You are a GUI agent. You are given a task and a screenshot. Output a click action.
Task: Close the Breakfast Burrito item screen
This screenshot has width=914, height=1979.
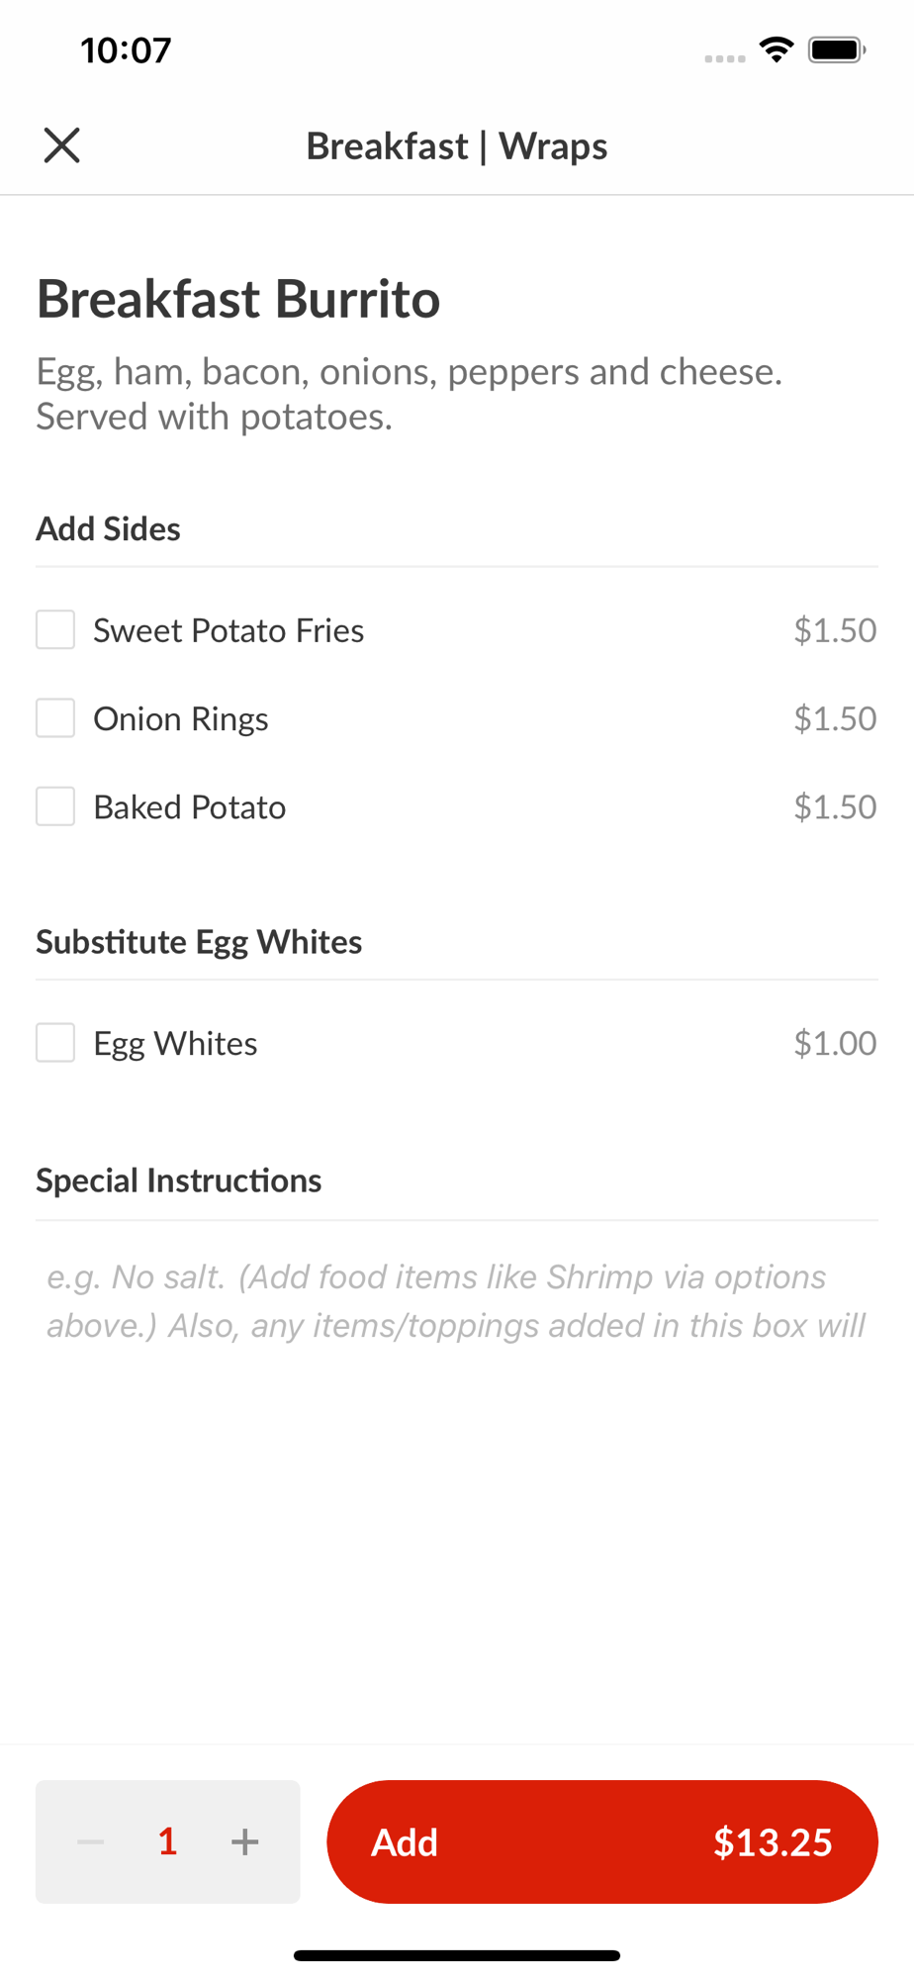coord(61,145)
